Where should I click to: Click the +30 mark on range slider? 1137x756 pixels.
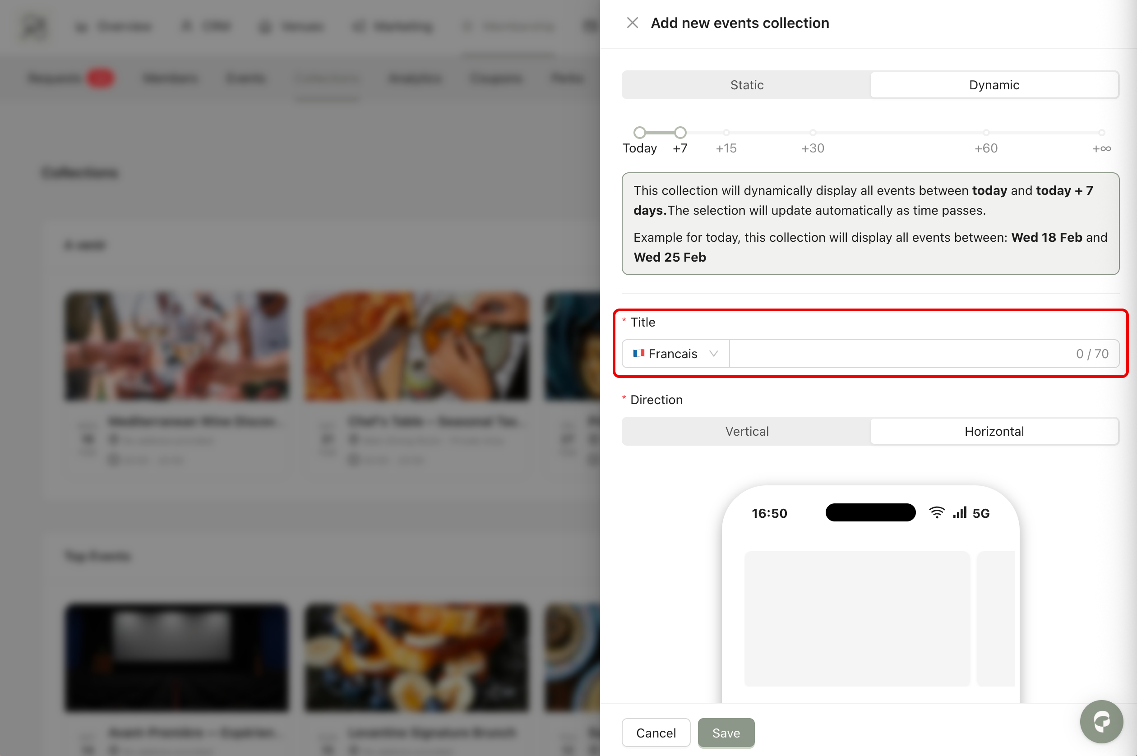(x=813, y=133)
